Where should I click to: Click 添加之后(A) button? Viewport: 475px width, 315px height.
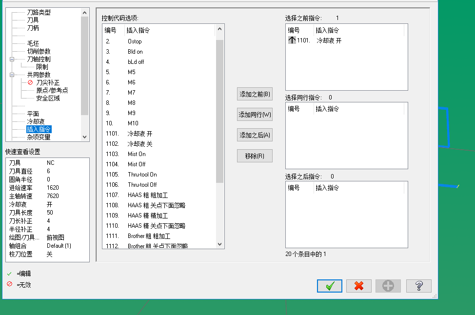point(255,135)
